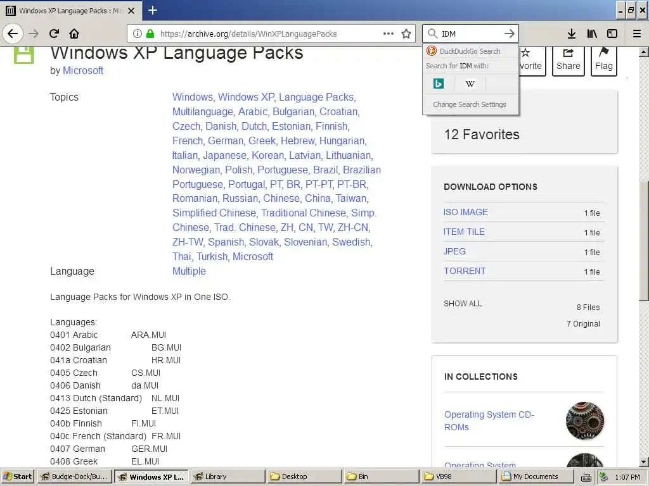Screen dimensions: 649x486
Task: Click the gears collection thumbnail
Action: (585, 421)
